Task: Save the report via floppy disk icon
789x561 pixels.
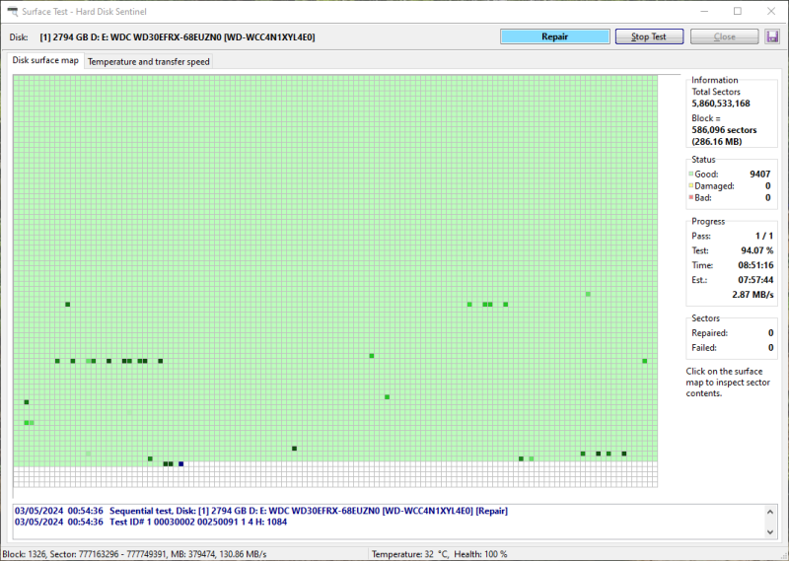Action: [772, 36]
